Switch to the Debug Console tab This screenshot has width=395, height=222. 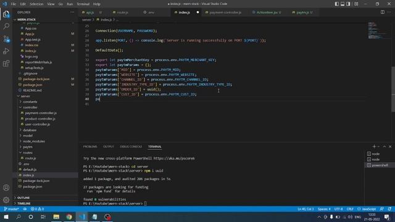pyautogui.click(x=131, y=147)
